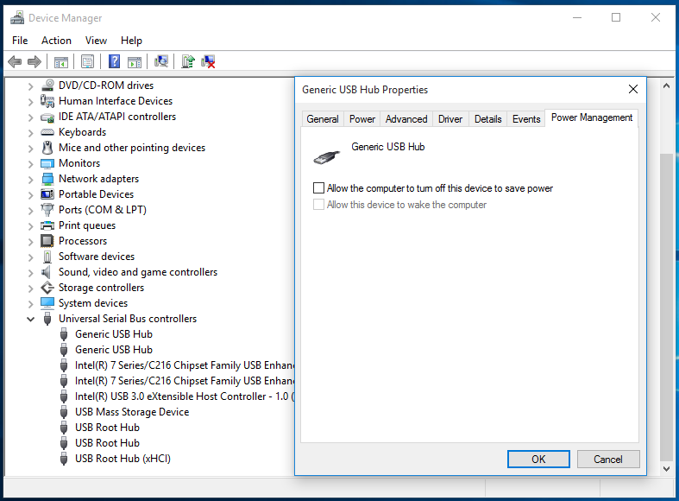Expand IDE ATA/ATAPI controllers node

coord(30,117)
